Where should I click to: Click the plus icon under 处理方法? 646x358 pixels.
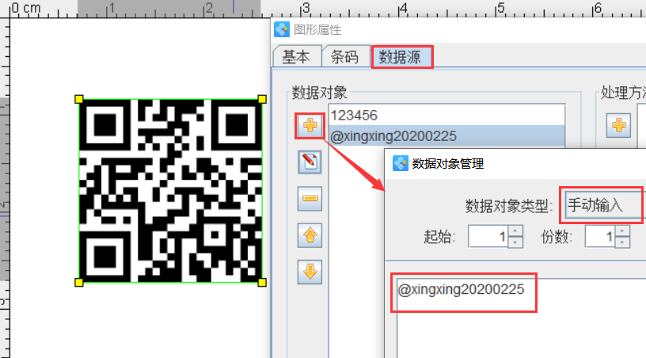619,125
